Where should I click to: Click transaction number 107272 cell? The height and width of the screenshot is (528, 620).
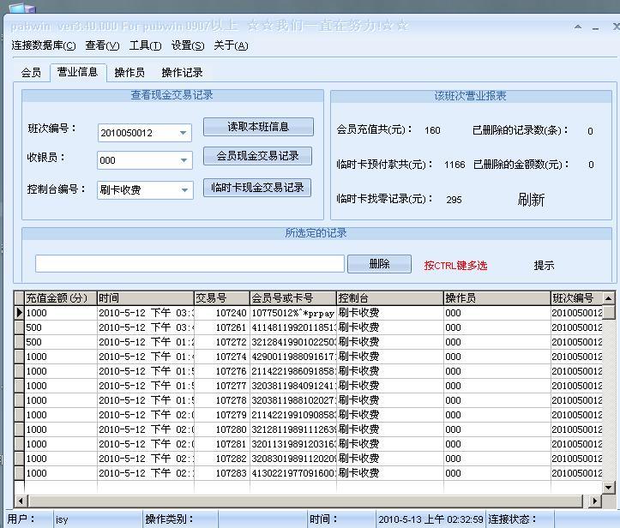pyautogui.click(x=222, y=342)
